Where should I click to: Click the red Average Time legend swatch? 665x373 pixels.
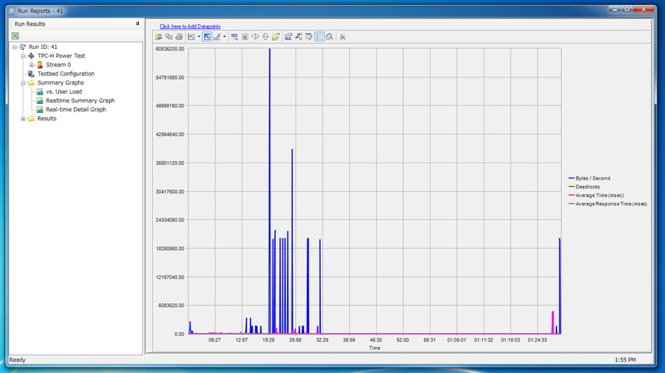pos(571,195)
